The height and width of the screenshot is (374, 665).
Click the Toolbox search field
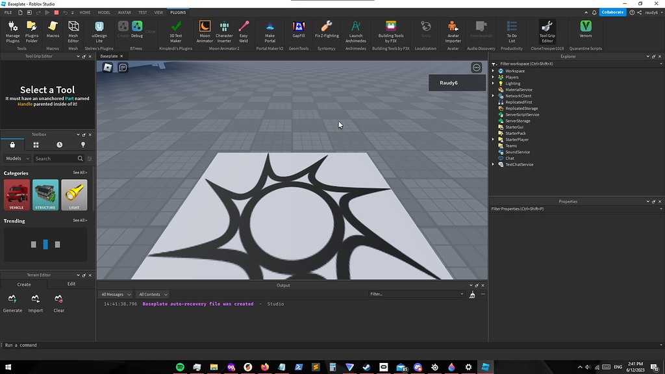[55, 158]
